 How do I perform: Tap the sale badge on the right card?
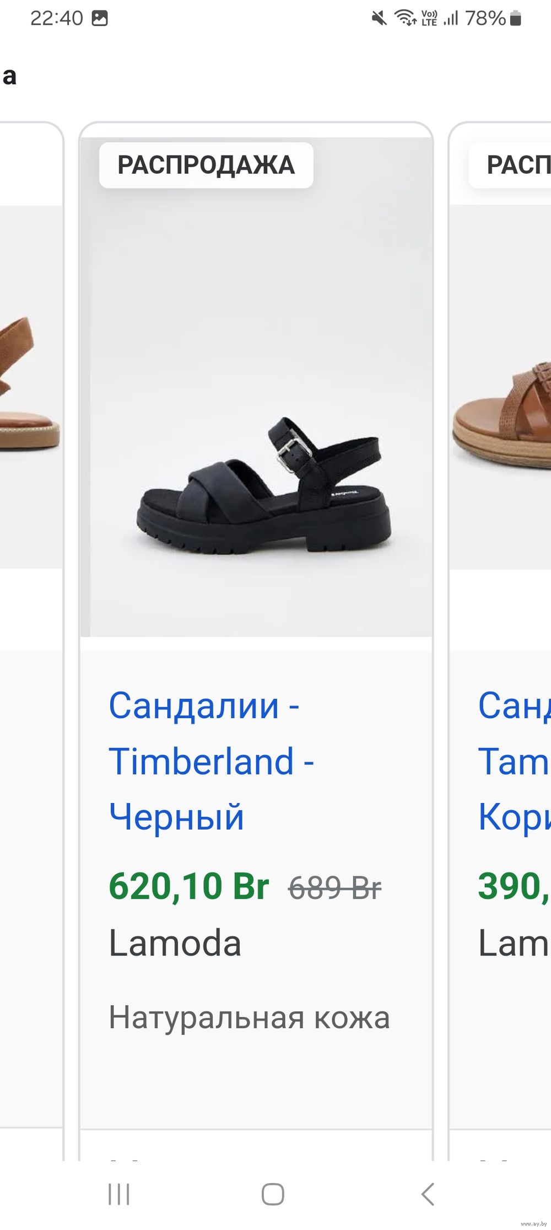pos(510,165)
